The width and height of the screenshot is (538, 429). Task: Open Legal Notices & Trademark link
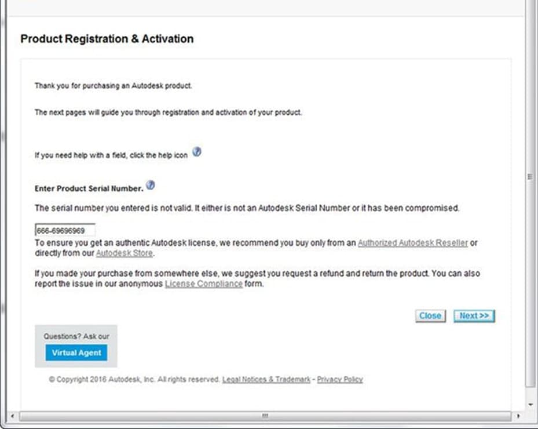click(x=266, y=379)
